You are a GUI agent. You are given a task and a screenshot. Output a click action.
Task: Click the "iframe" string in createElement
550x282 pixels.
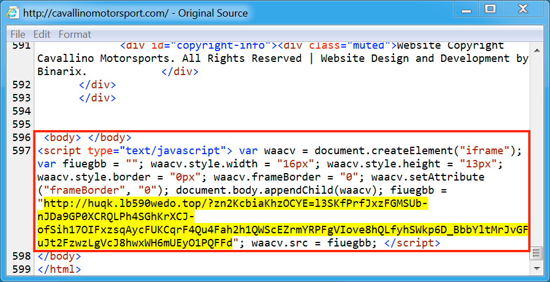point(485,151)
